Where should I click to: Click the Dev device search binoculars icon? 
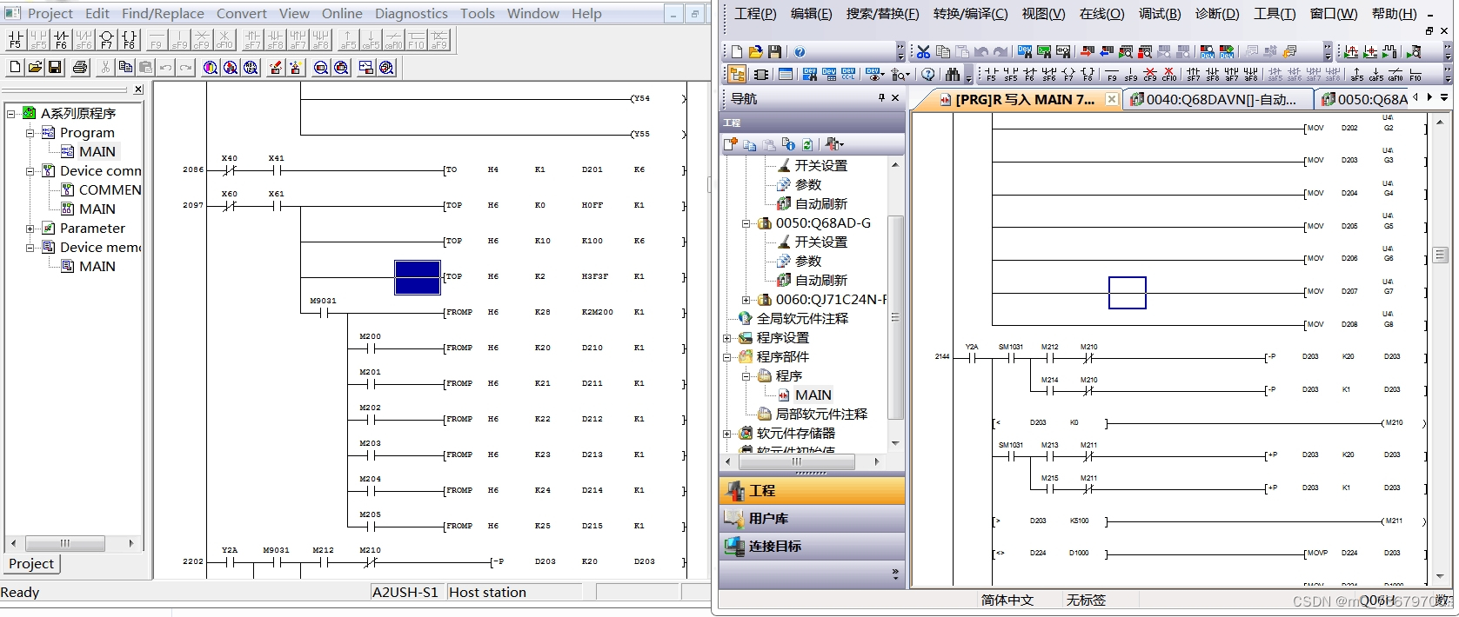pos(1025,52)
